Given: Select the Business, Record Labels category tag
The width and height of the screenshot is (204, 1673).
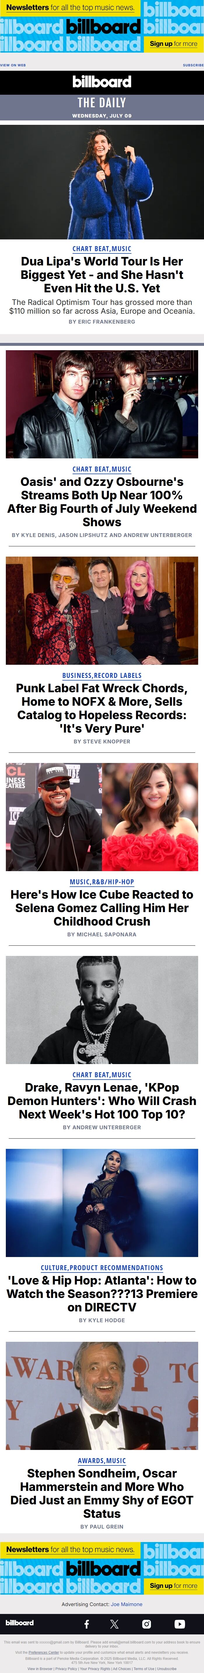Looking at the screenshot, I should 102,676.
